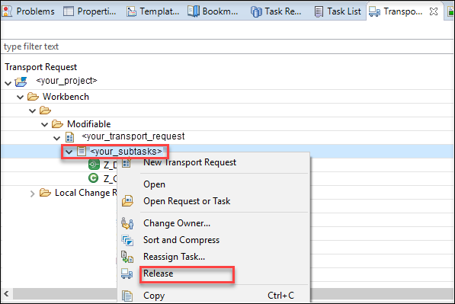Screen dimensions: 455x304
Task: Open the Task Repositories tab
Action: coord(276,11)
